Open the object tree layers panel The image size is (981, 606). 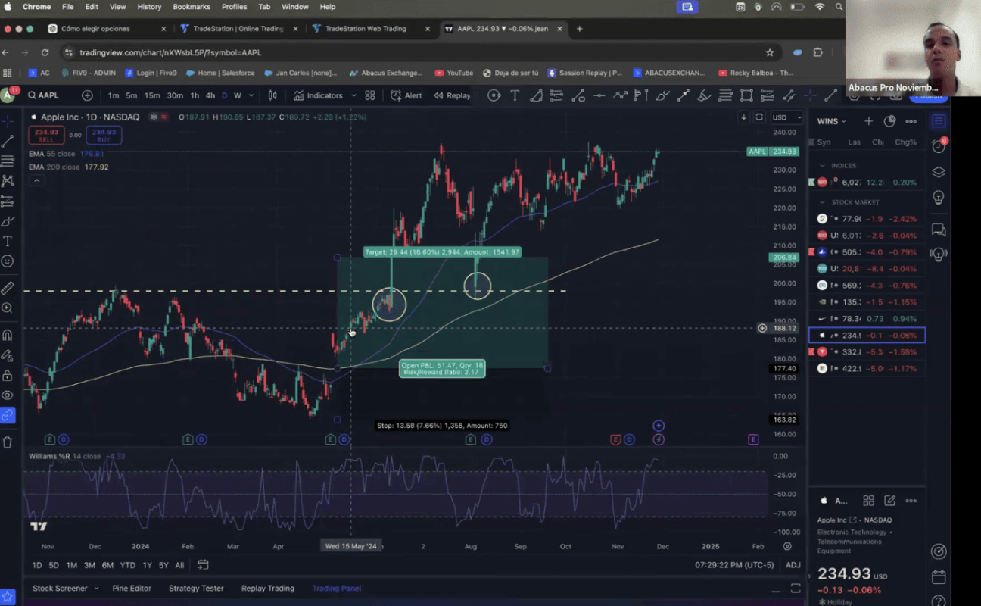click(x=939, y=172)
